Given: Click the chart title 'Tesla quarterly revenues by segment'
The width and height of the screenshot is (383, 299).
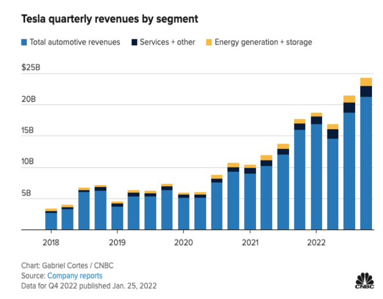Looking at the screenshot, I should [110, 19].
